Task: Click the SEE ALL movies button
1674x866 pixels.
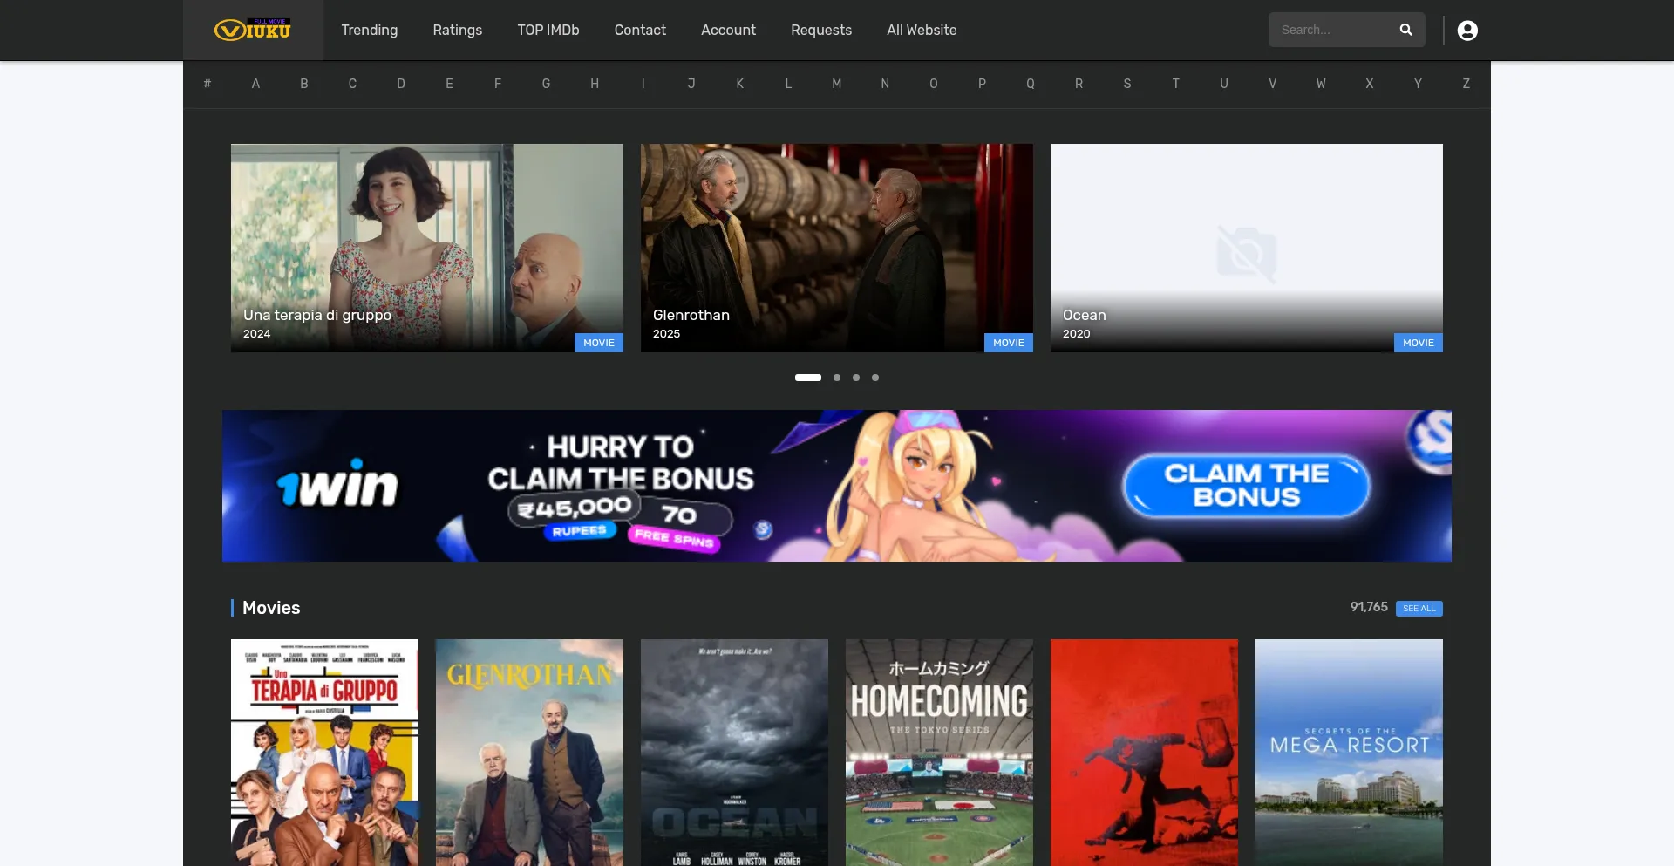Action: coord(1419,608)
